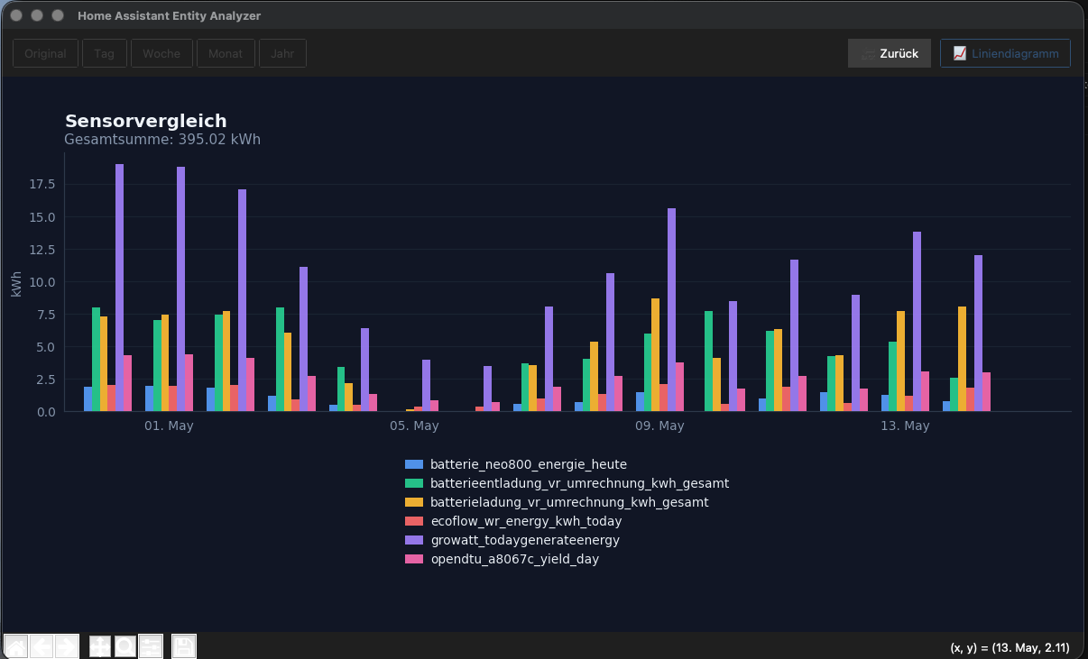
Task: Select legend label growatt_todaygenerateenergy
Action: pyautogui.click(x=525, y=540)
